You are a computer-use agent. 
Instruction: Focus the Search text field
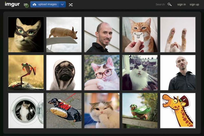pyautogui.click(x=160, y=4)
